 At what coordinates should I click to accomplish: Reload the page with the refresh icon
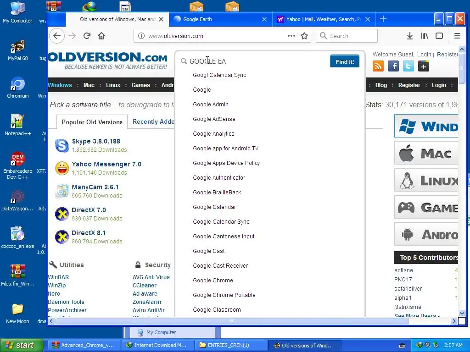pyautogui.click(x=87, y=36)
